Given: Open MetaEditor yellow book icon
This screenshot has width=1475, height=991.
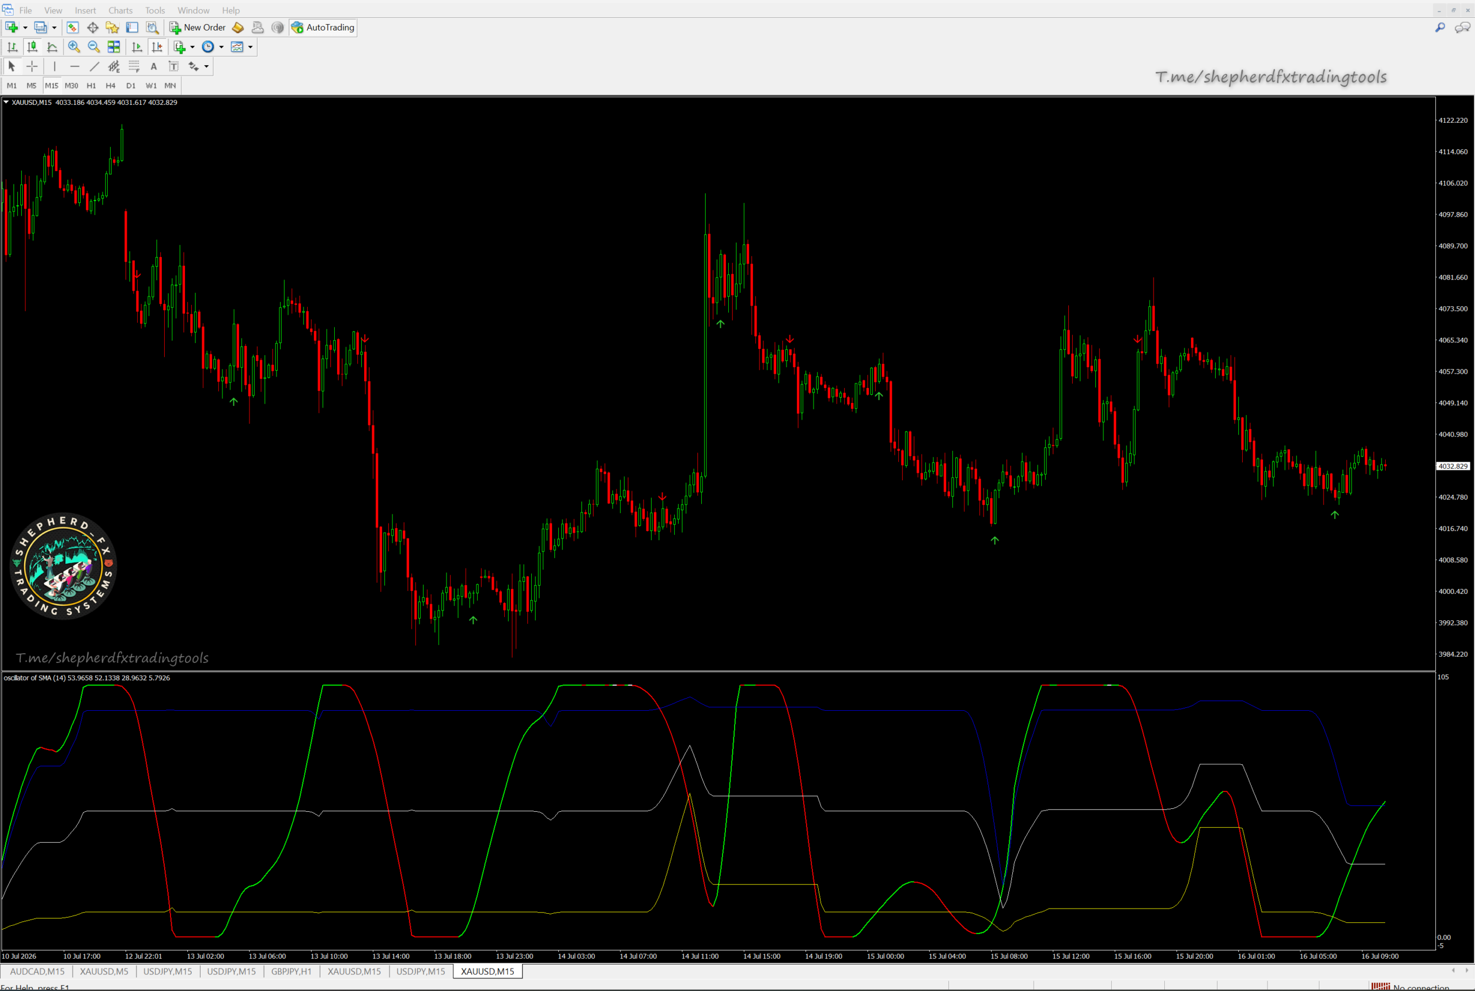Looking at the screenshot, I should tap(238, 27).
